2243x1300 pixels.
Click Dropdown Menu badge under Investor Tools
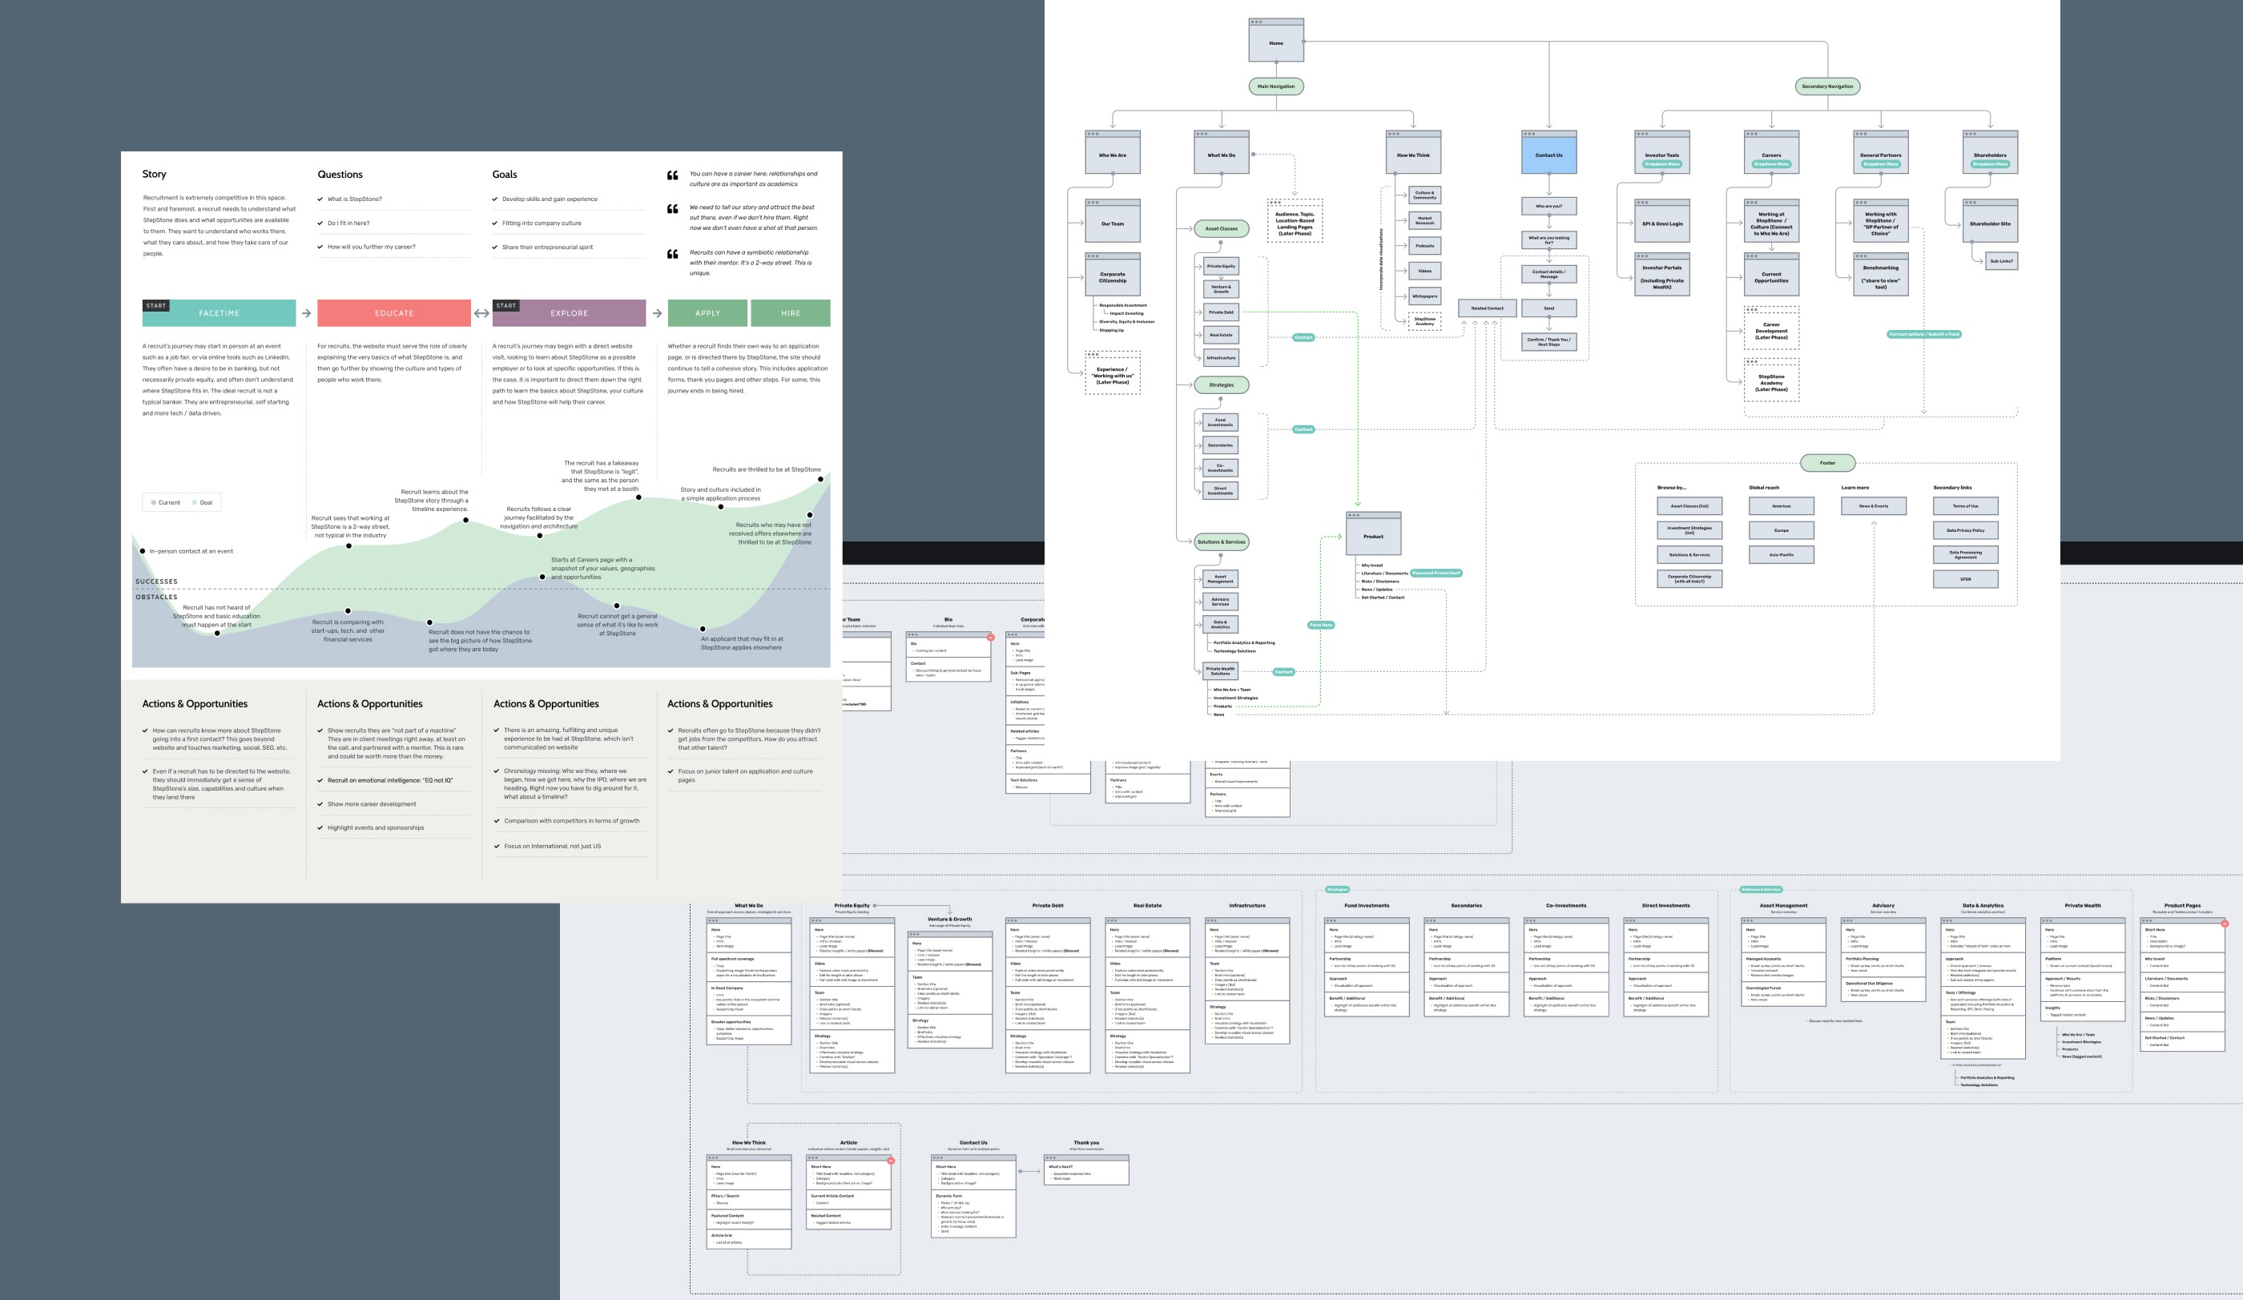(x=1661, y=163)
